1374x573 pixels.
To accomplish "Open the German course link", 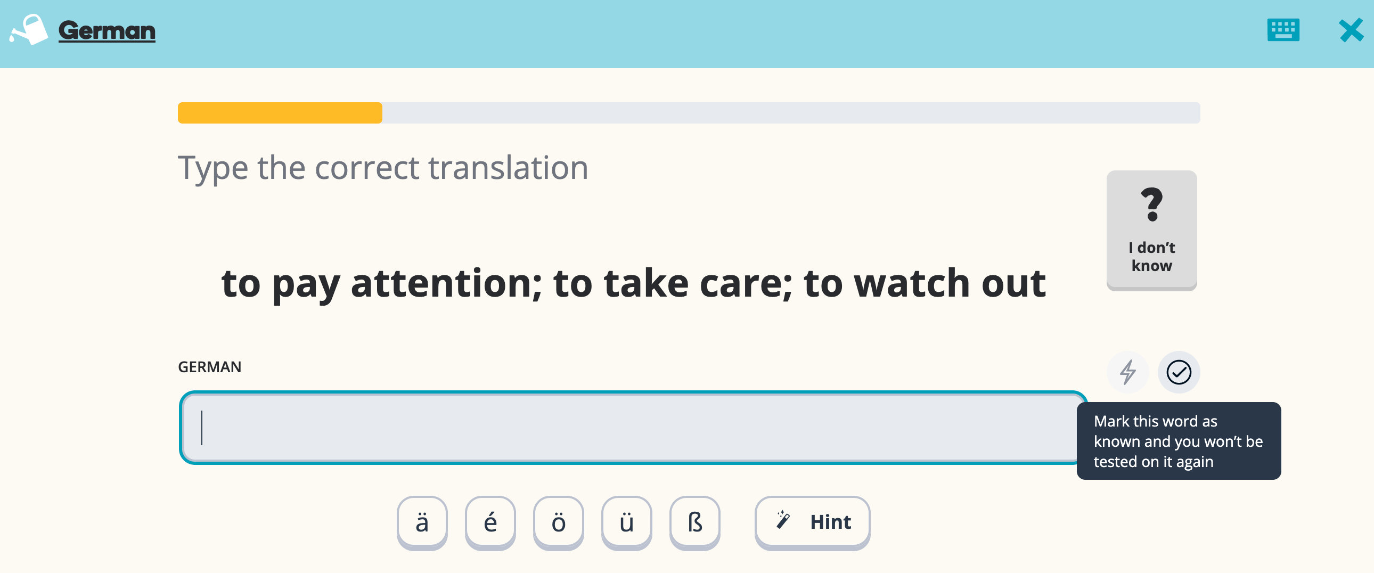I will [107, 31].
